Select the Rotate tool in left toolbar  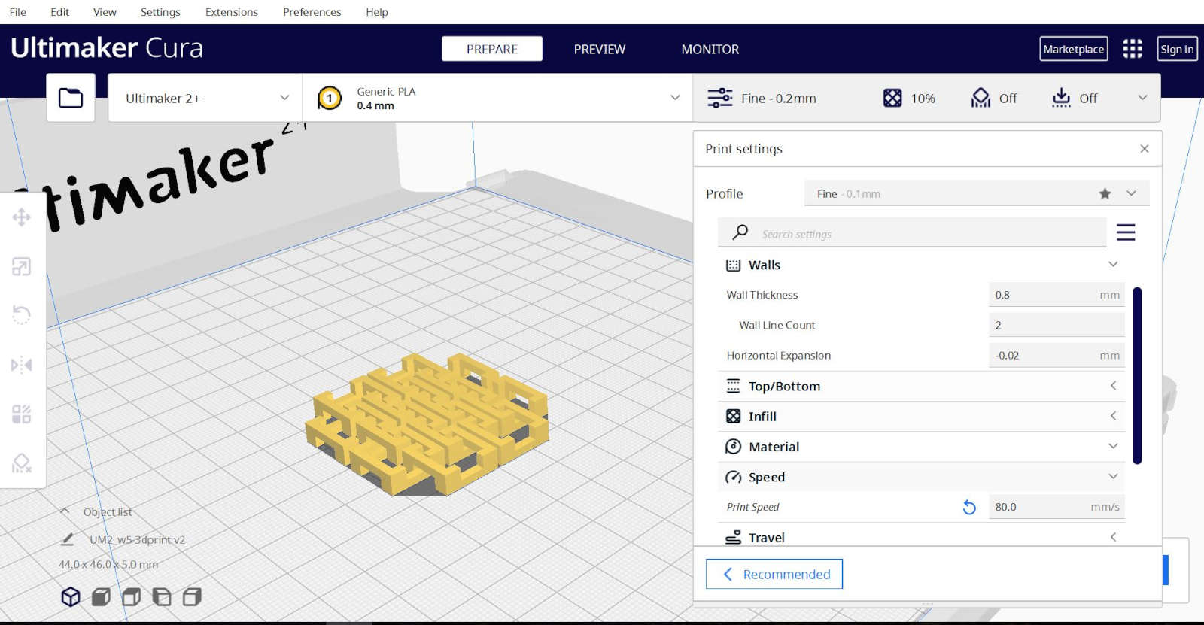click(21, 315)
